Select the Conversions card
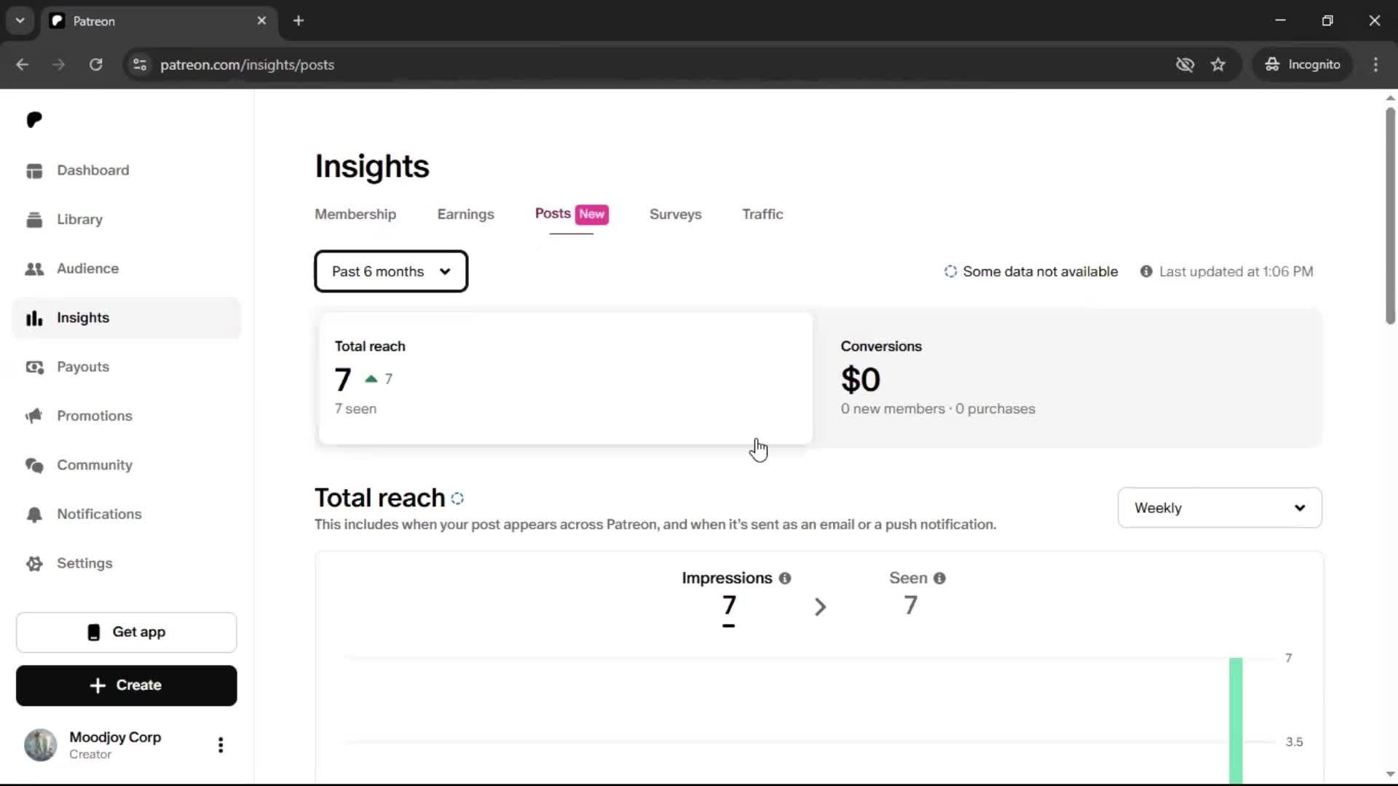The height and width of the screenshot is (786, 1398). pyautogui.click(x=1067, y=378)
